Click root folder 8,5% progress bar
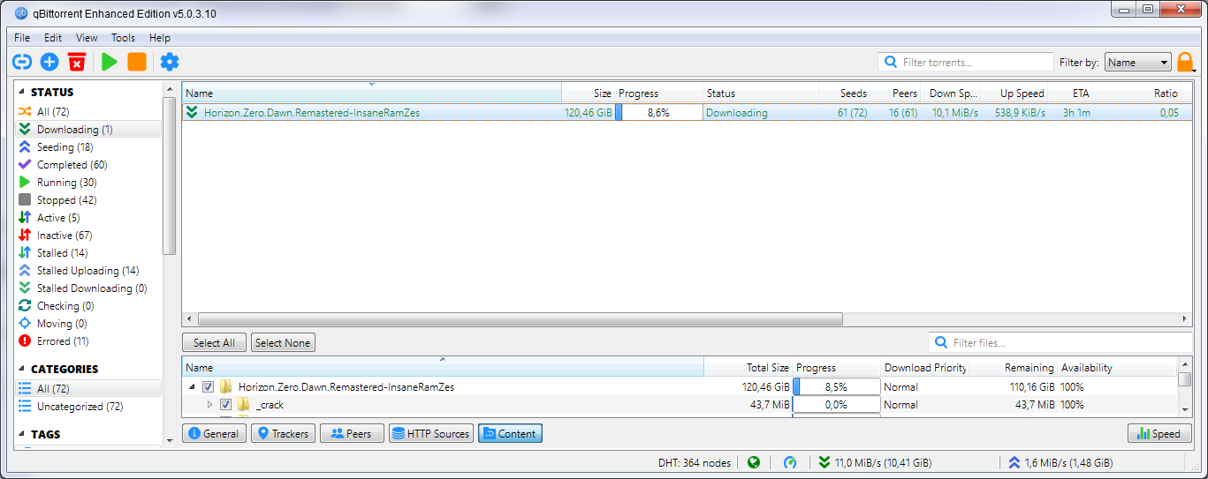 coord(836,386)
